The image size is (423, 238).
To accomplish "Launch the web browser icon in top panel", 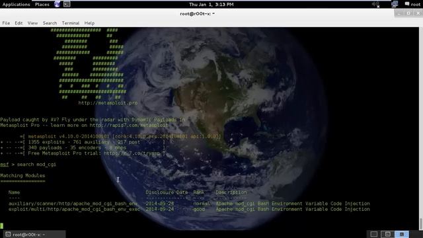I will pos(58,4).
